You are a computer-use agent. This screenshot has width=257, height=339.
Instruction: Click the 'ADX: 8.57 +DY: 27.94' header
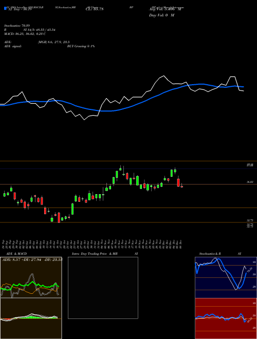tap(32, 259)
